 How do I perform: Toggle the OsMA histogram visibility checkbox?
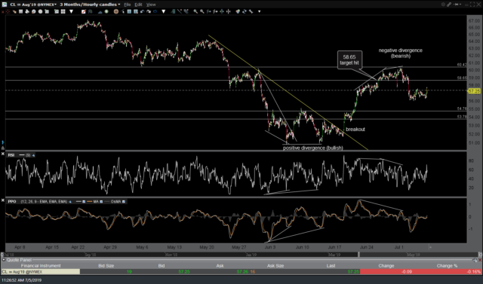coord(124,202)
